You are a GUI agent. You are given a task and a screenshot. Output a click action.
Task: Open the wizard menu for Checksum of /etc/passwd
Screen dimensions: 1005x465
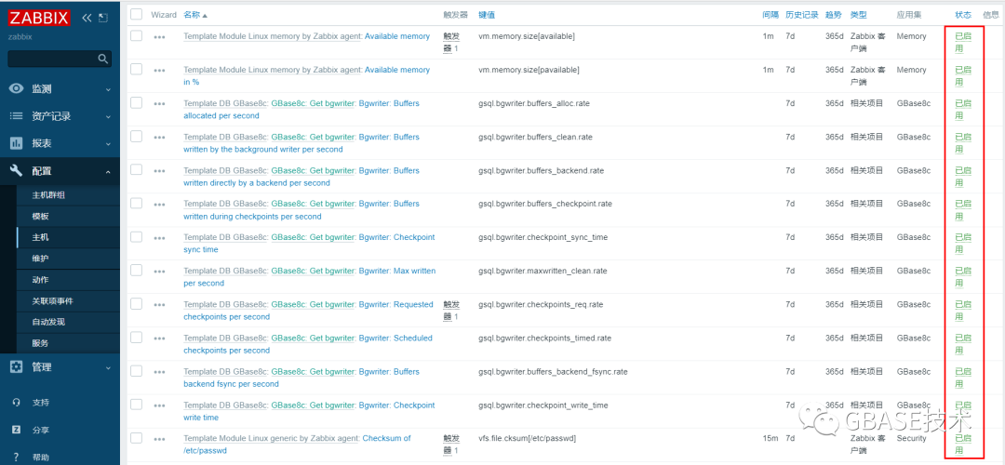pos(160,439)
